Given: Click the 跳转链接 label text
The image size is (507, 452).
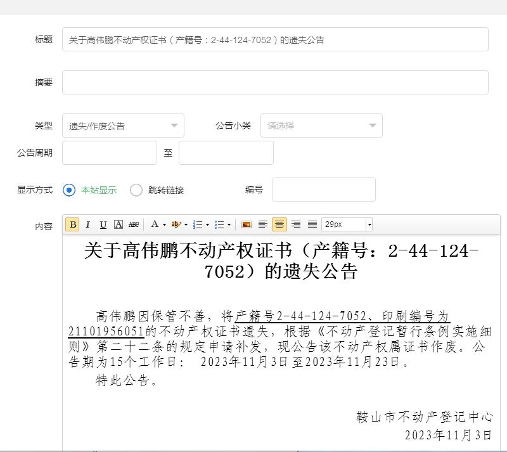Looking at the screenshot, I should pos(166,190).
